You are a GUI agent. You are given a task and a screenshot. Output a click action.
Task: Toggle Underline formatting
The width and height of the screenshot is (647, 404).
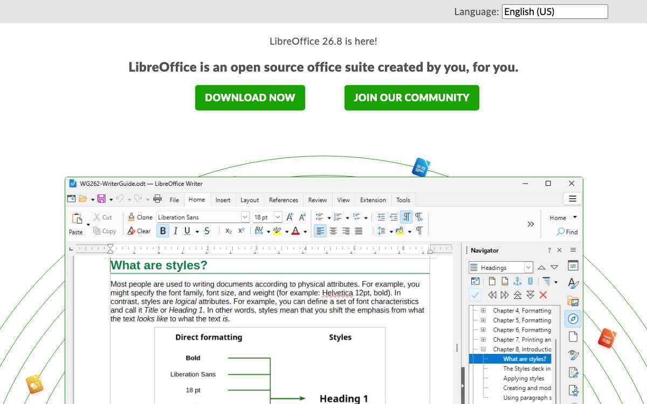point(187,231)
